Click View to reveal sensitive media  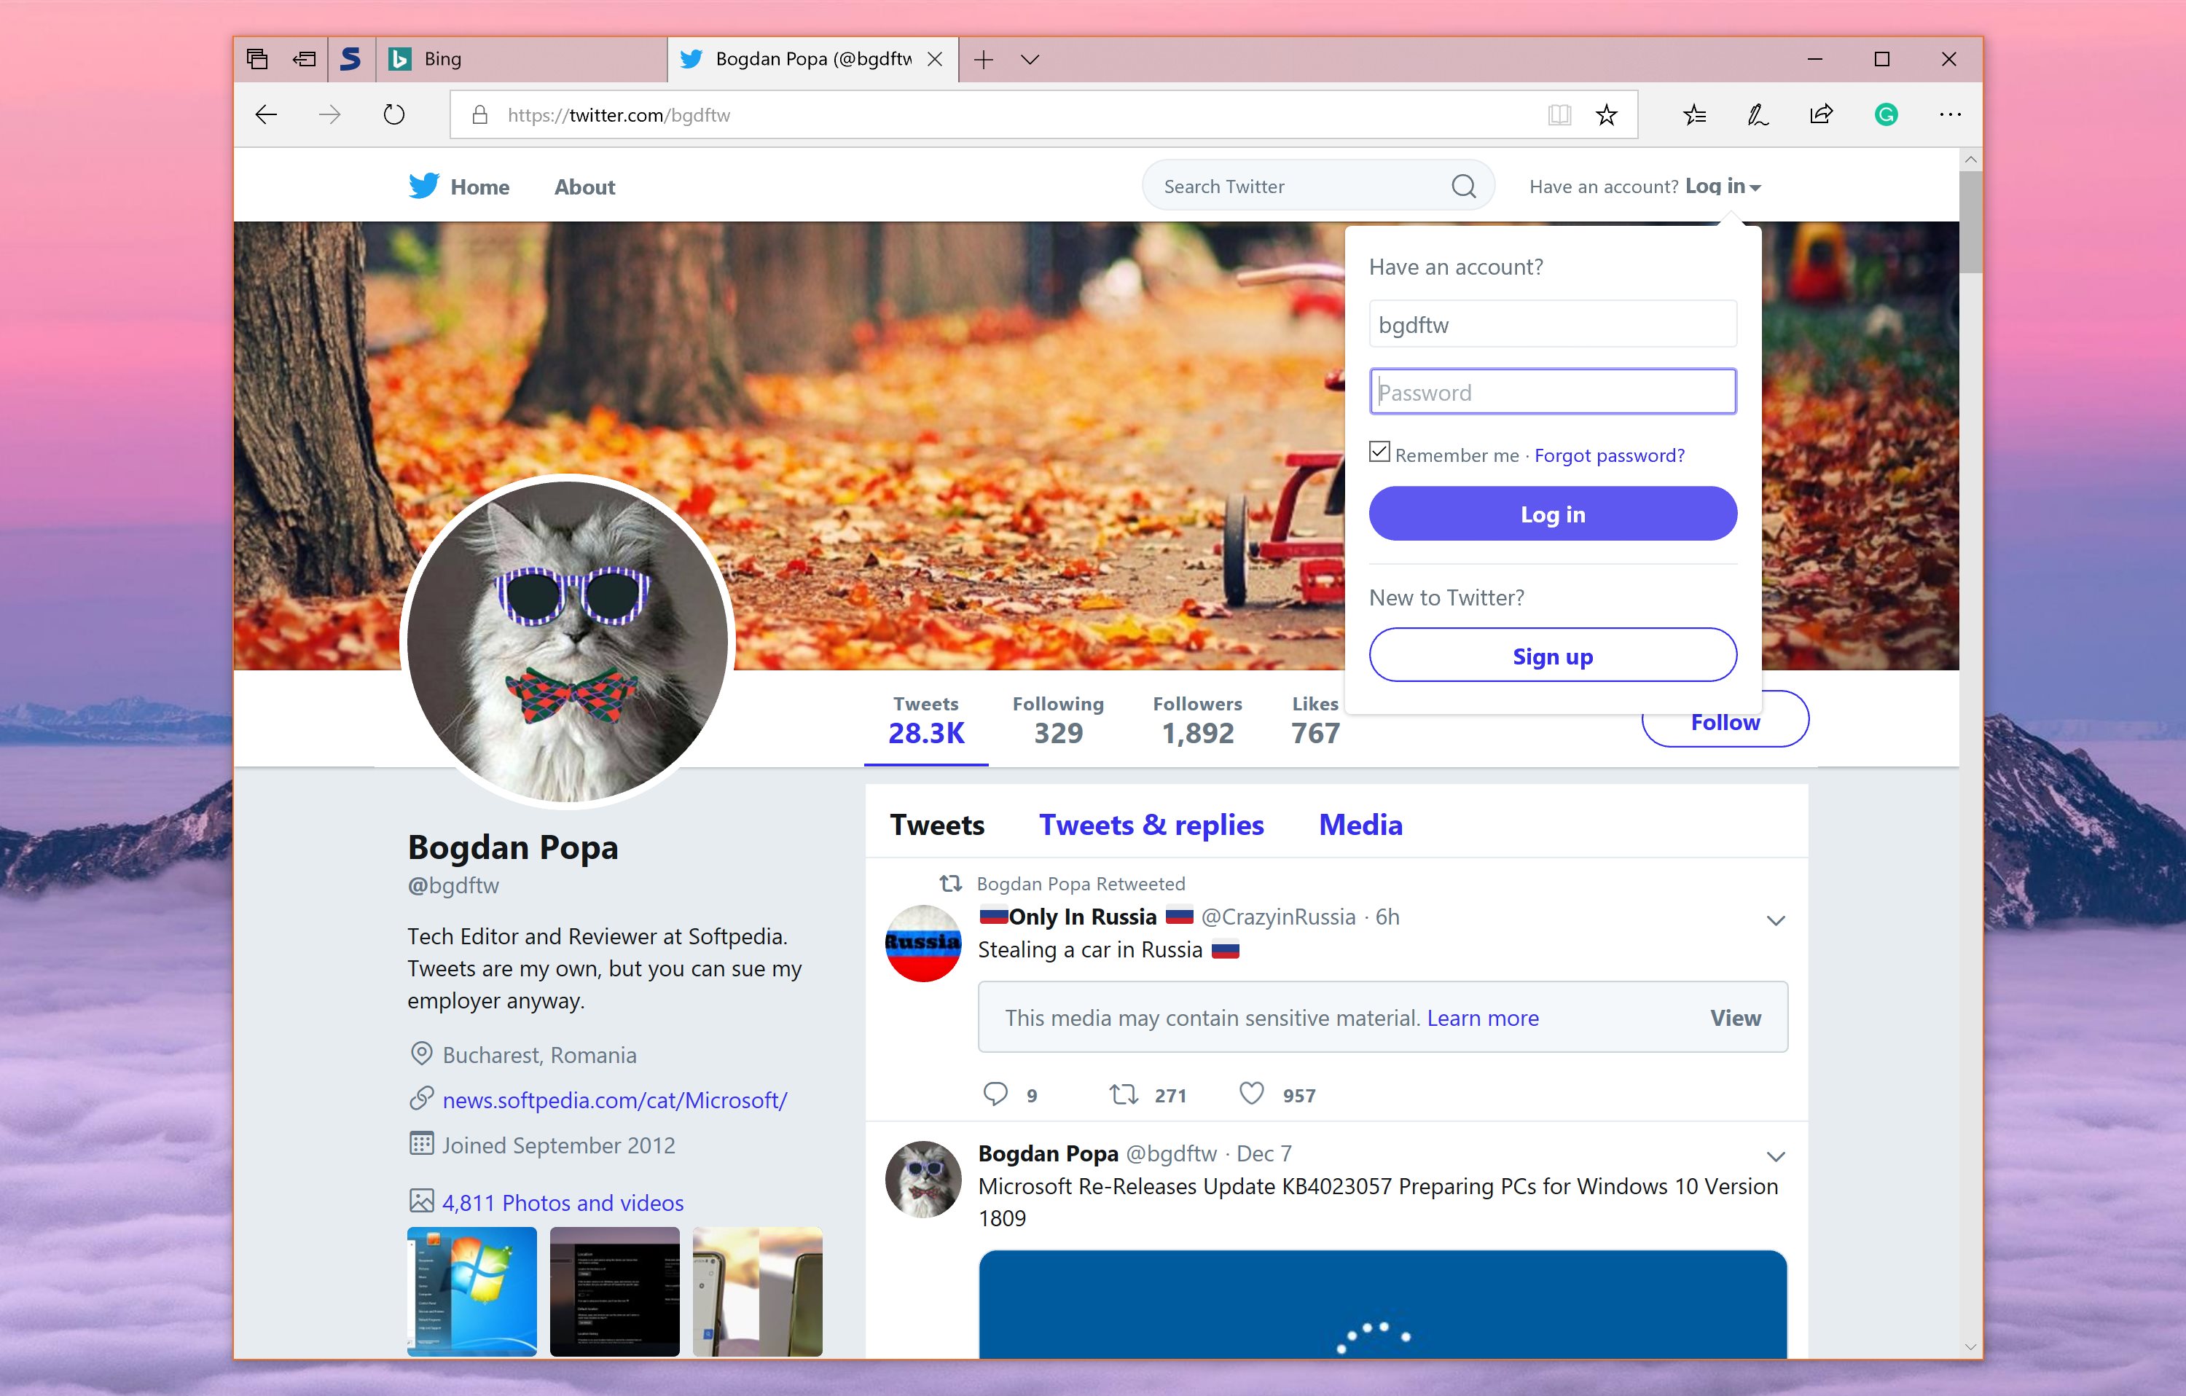coord(1735,1019)
